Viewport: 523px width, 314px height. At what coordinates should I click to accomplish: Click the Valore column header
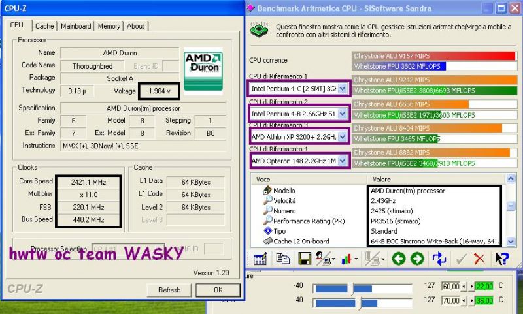point(437,179)
